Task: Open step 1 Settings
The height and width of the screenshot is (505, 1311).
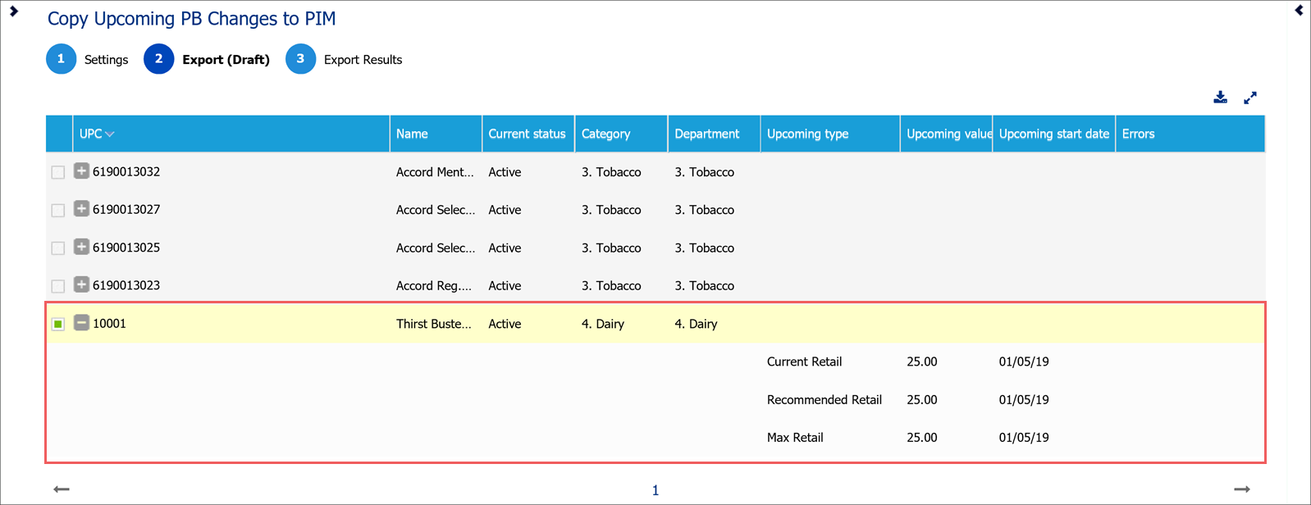Action: (88, 59)
